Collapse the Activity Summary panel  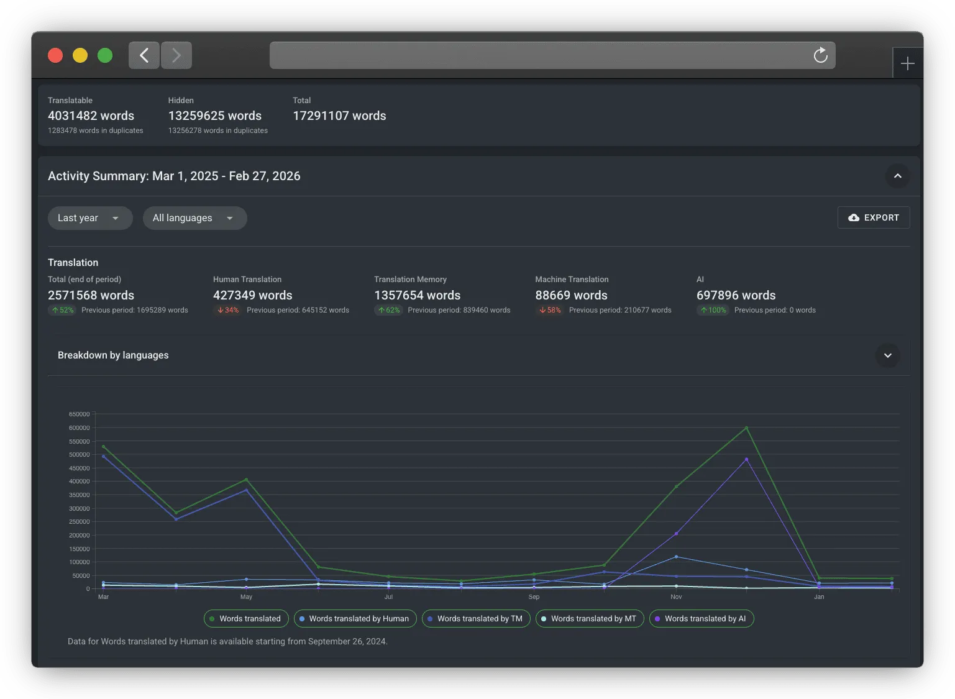tap(897, 176)
